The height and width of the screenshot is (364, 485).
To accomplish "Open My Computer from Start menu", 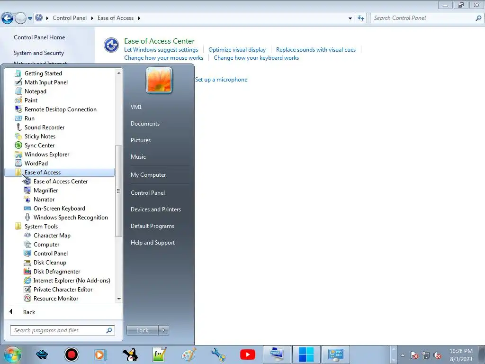I will [148, 175].
